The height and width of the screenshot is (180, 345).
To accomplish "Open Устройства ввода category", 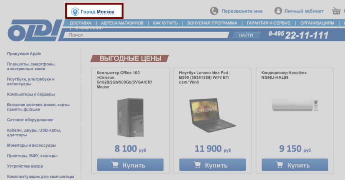I will pos(25,166).
